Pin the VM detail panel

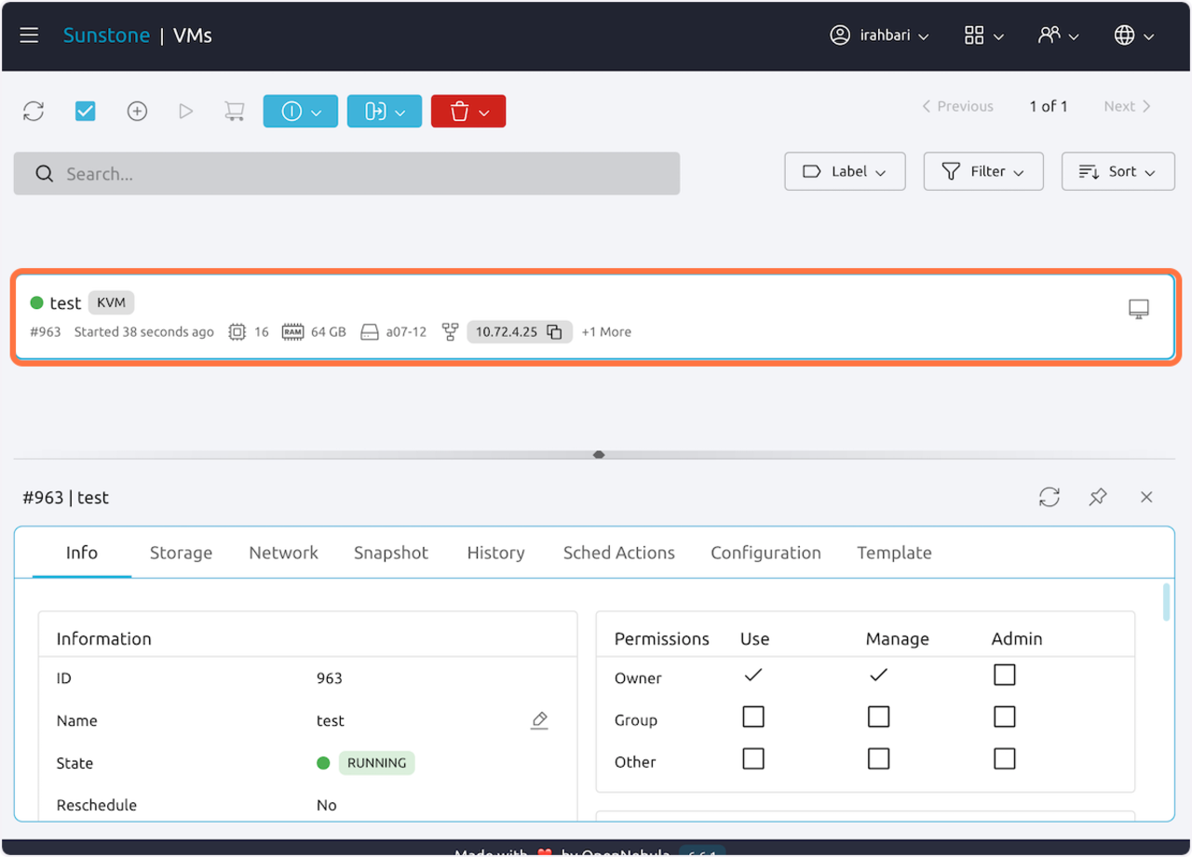[x=1098, y=498]
